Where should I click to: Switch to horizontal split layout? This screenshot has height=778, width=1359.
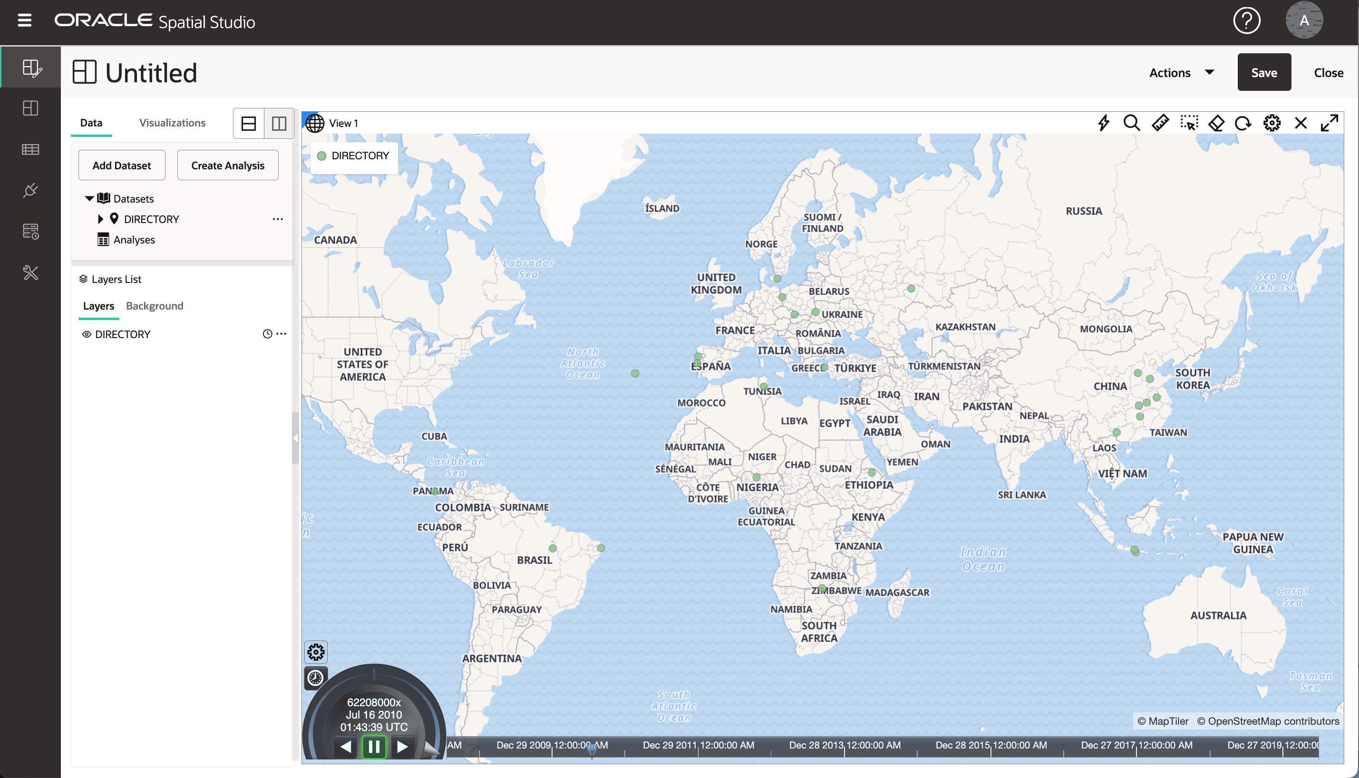(x=249, y=124)
